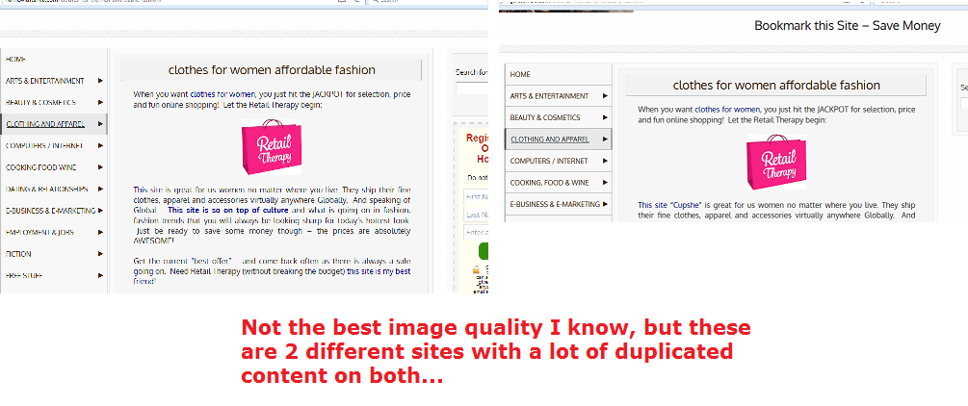The height and width of the screenshot is (406, 968).
Task: Expand arrow beside right COOKING, FOOD & WINE
Action: point(606,183)
